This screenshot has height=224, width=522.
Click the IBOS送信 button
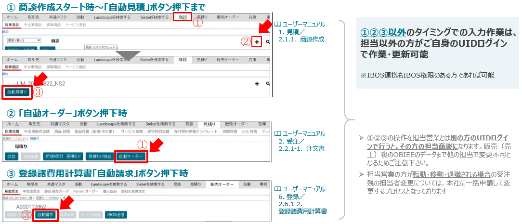click(x=116, y=214)
